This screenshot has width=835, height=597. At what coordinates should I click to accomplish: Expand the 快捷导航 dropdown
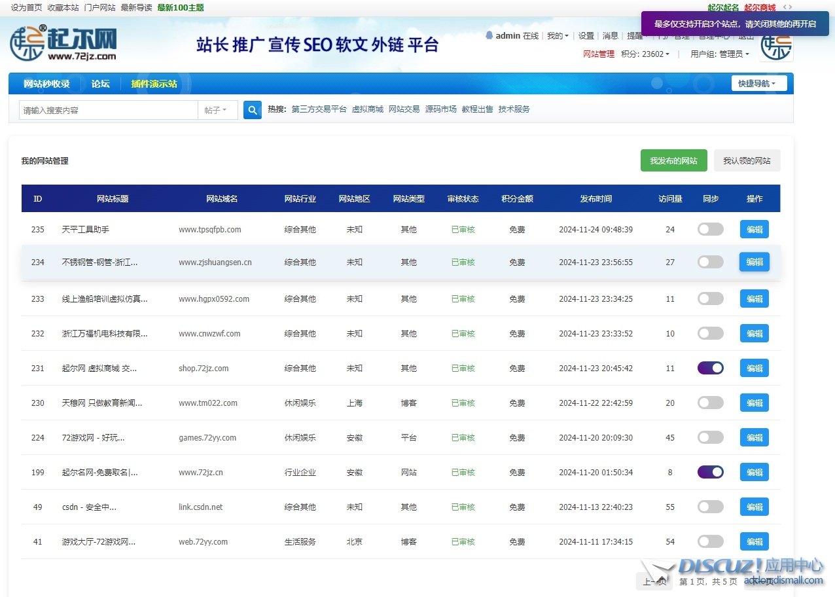(x=758, y=84)
